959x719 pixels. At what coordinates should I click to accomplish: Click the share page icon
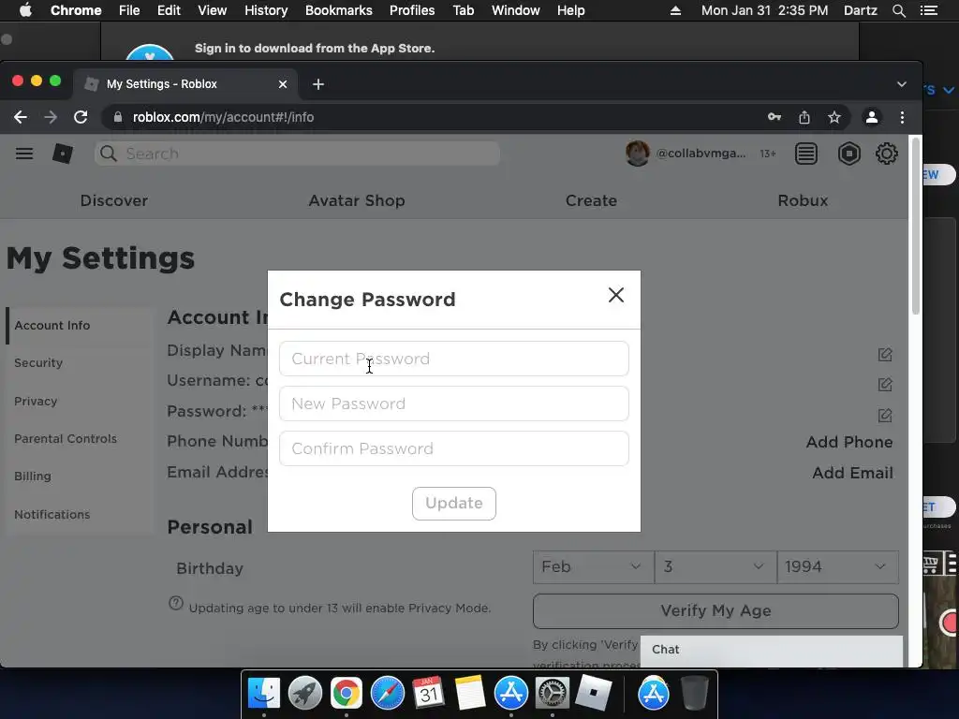pyautogui.click(x=804, y=117)
